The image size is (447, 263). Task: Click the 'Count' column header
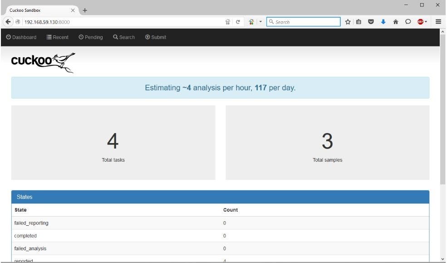pyautogui.click(x=231, y=210)
